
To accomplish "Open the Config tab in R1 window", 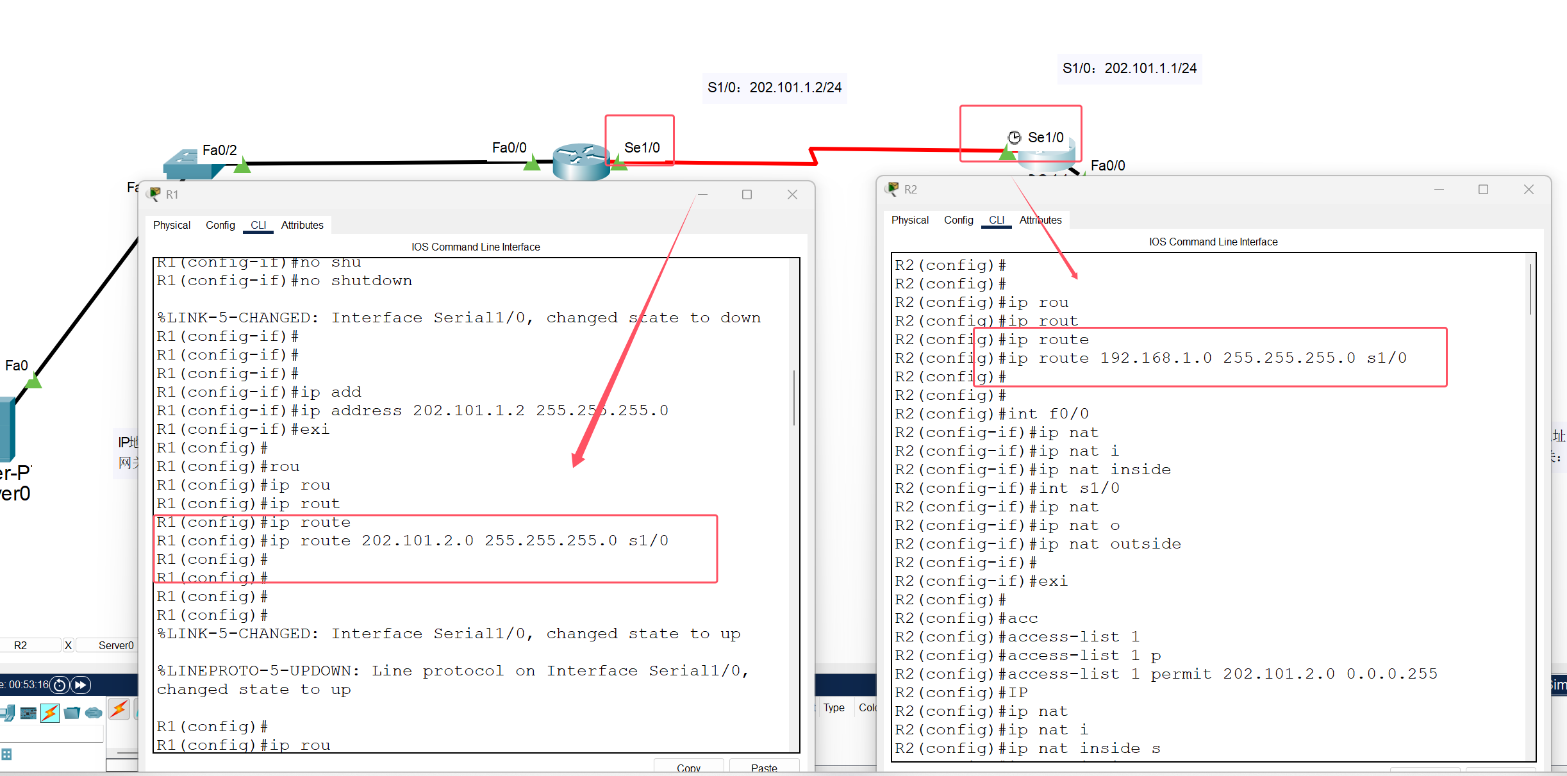I will [x=220, y=225].
